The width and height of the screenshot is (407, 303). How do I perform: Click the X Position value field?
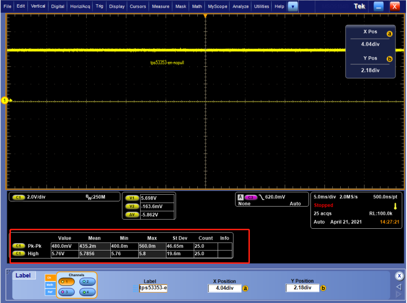(x=223, y=288)
